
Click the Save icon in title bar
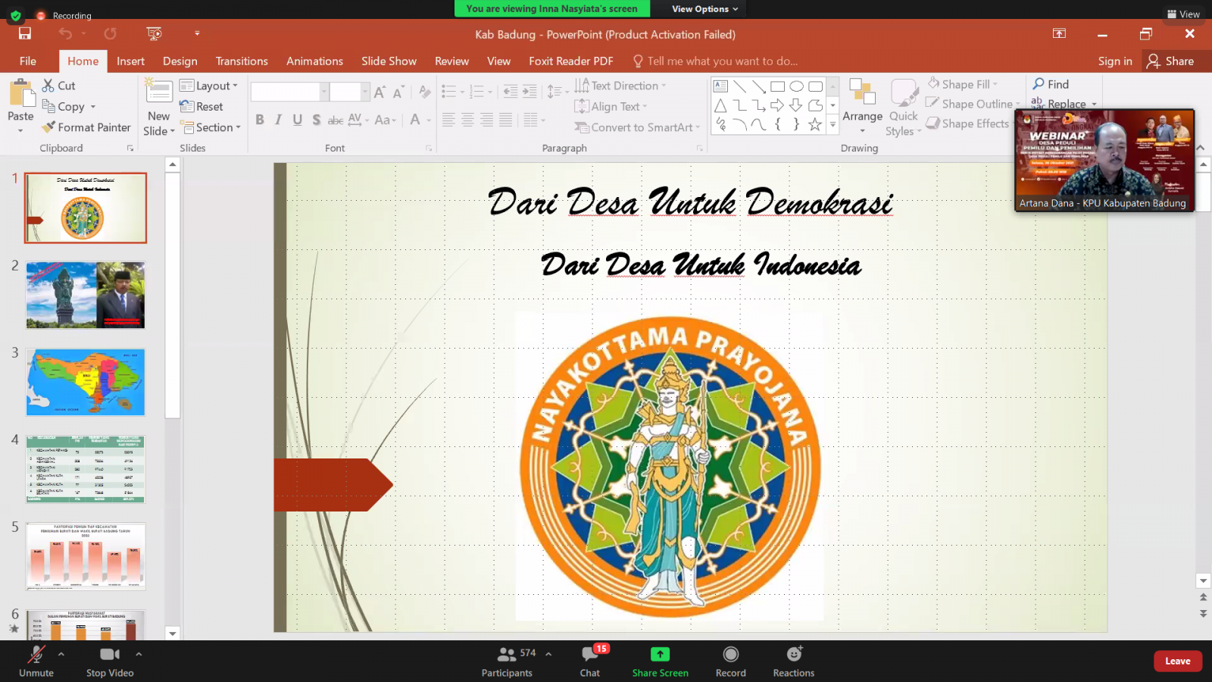[25, 33]
